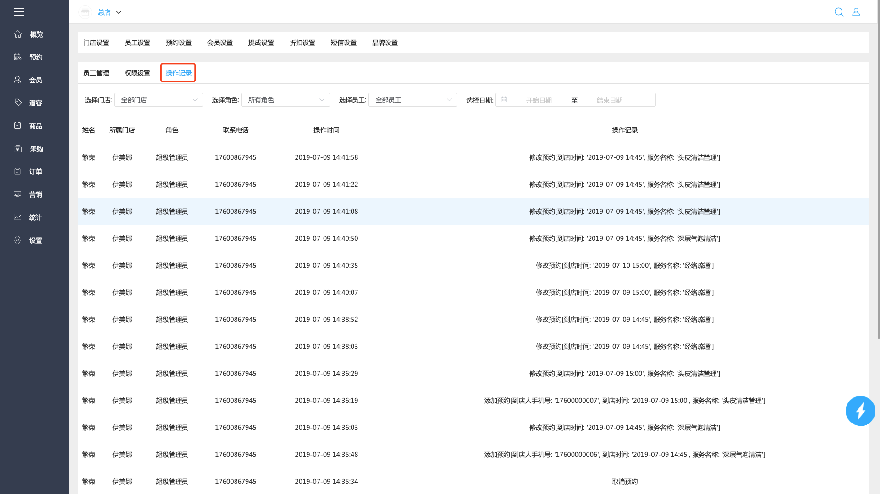The height and width of the screenshot is (494, 880).
Task: Open the 员工管理 sub-tab
Action: click(96, 73)
